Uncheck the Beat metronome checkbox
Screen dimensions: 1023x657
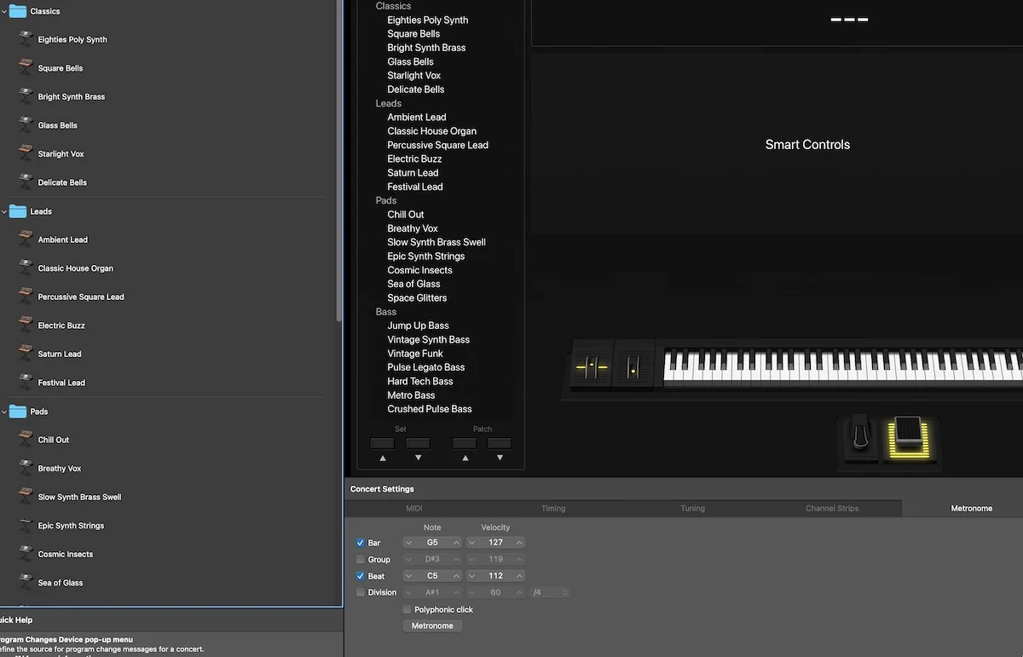(x=360, y=576)
